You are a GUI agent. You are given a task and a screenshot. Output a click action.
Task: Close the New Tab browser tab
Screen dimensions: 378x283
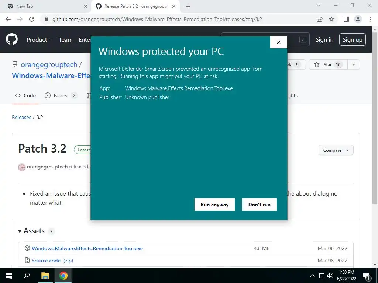[86, 7]
